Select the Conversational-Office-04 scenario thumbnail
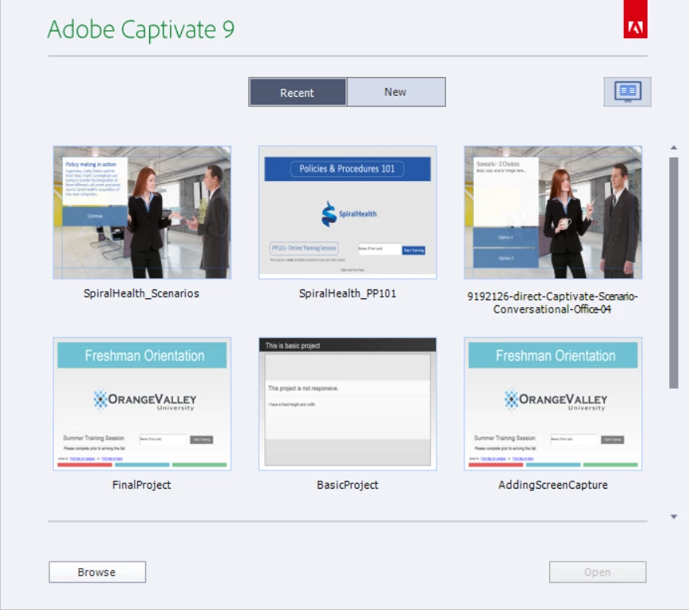 552,213
